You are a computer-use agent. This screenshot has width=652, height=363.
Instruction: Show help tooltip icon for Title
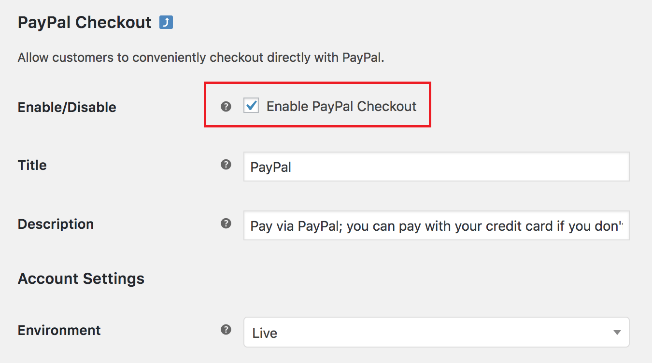coord(226,165)
